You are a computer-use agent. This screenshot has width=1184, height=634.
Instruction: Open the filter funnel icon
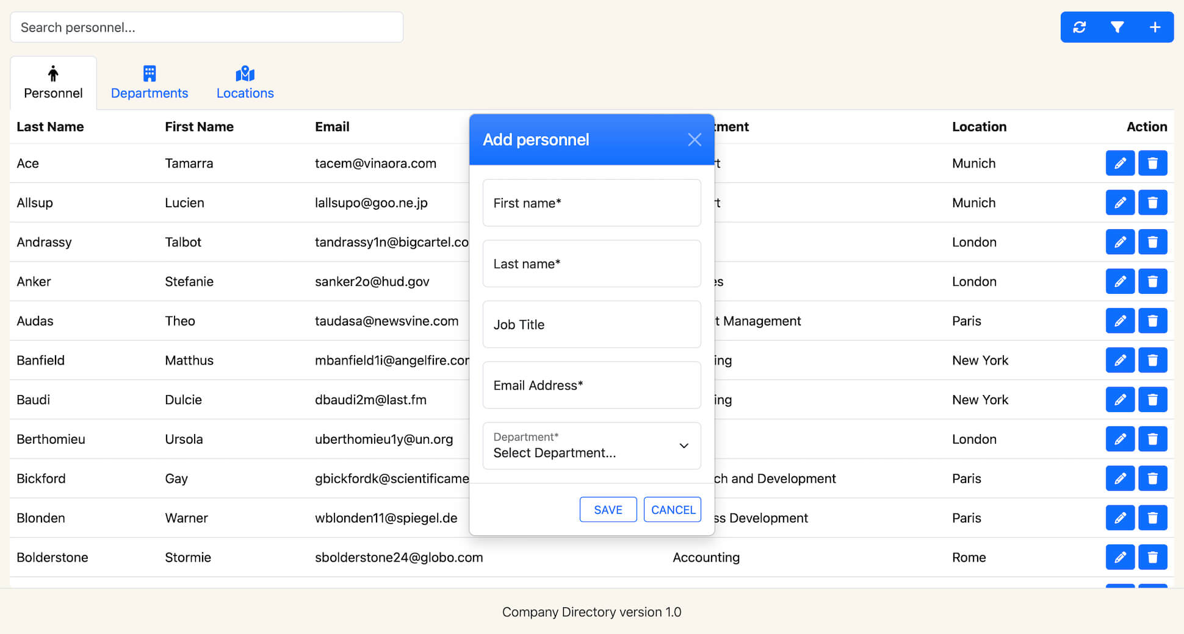(1117, 27)
